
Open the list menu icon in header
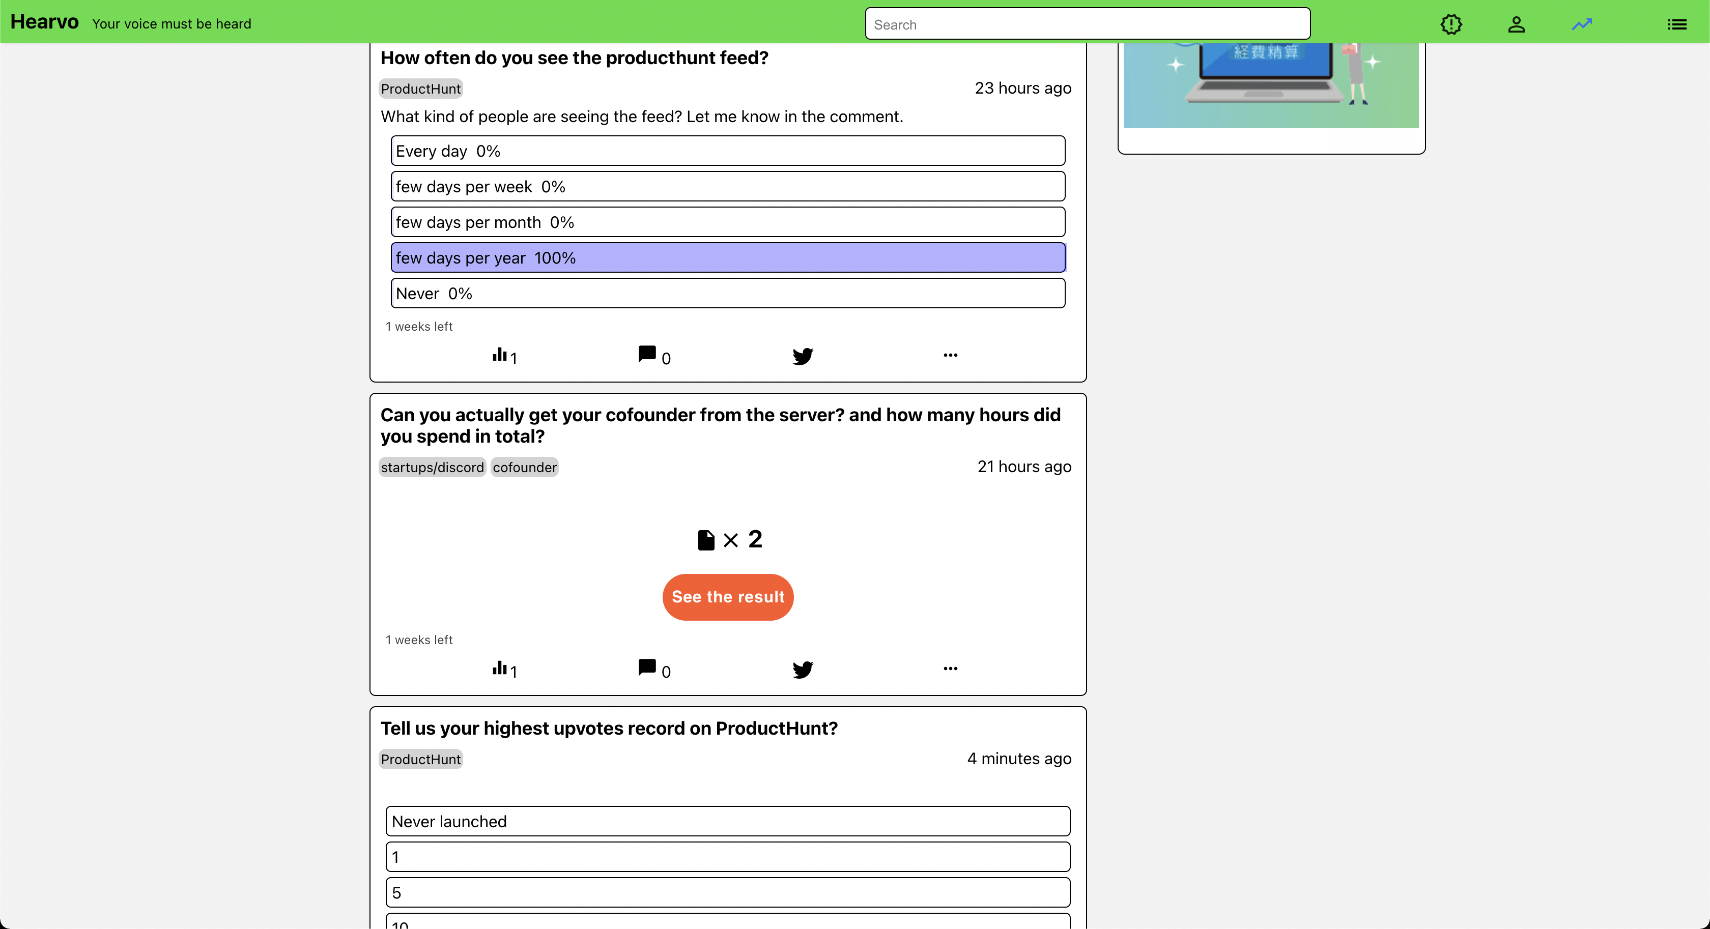[1677, 24]
